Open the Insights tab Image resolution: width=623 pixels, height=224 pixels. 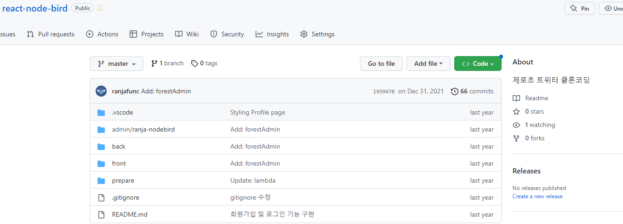[x=272, y=34]
